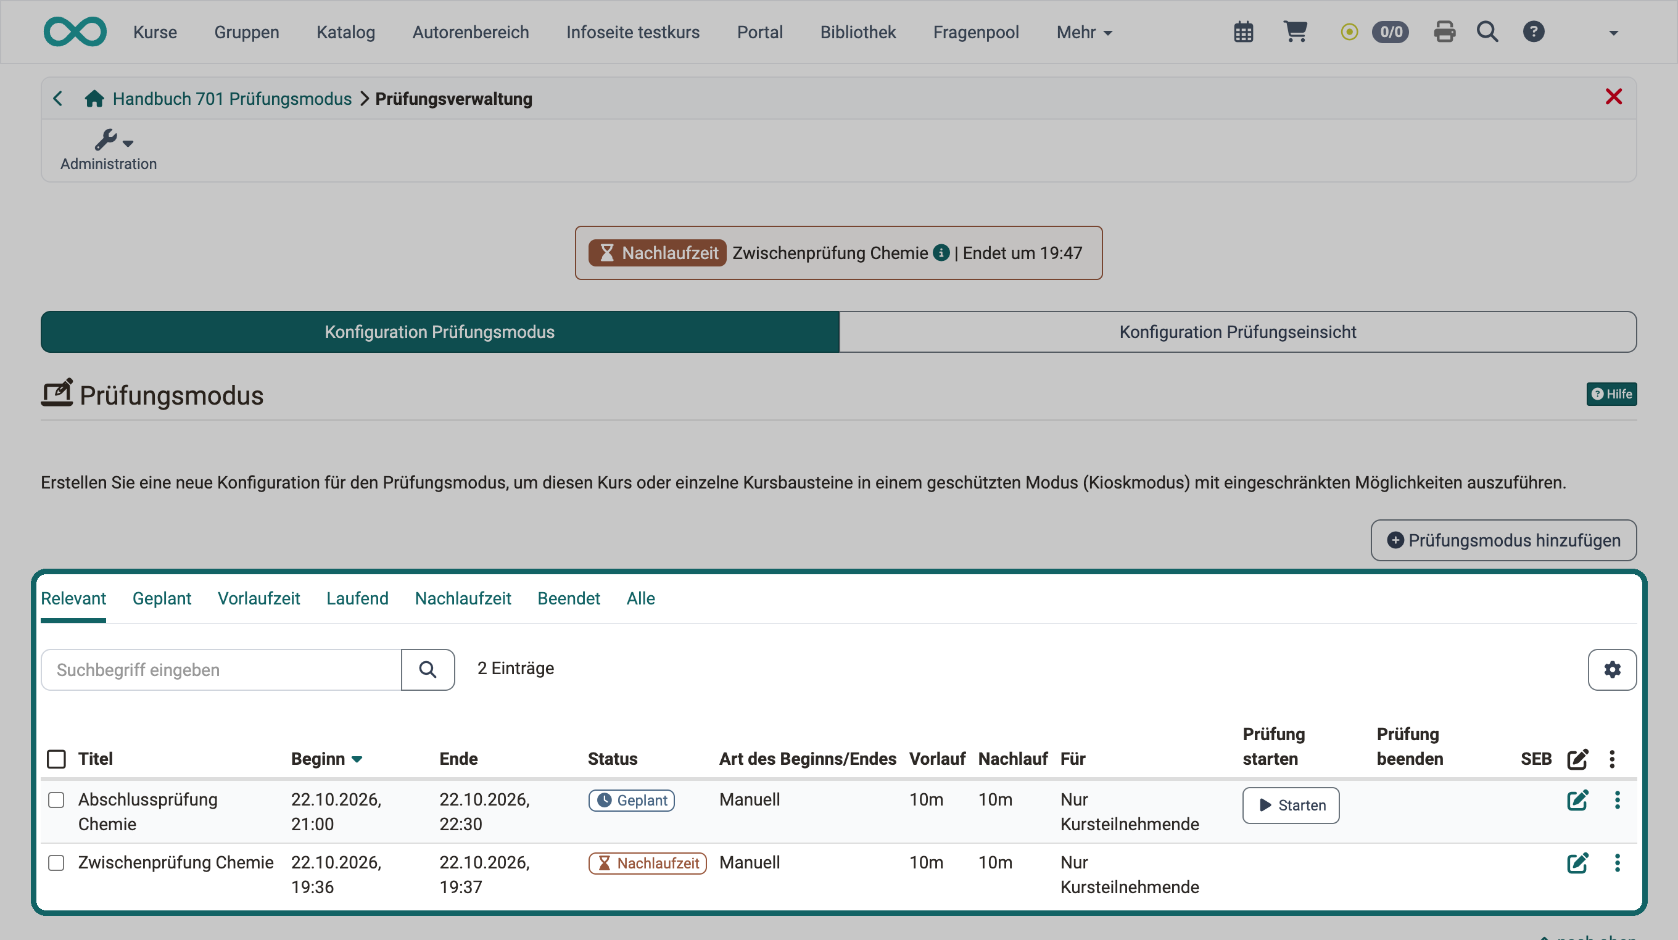Screen dimensions: 1678x940
Task: Select Konfiguration Prüfungseinsicht tab
Action: click(x=1237, y=332)
